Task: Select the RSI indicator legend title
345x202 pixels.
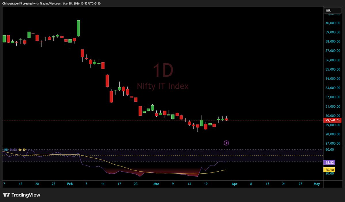Action: coord(6,150)
